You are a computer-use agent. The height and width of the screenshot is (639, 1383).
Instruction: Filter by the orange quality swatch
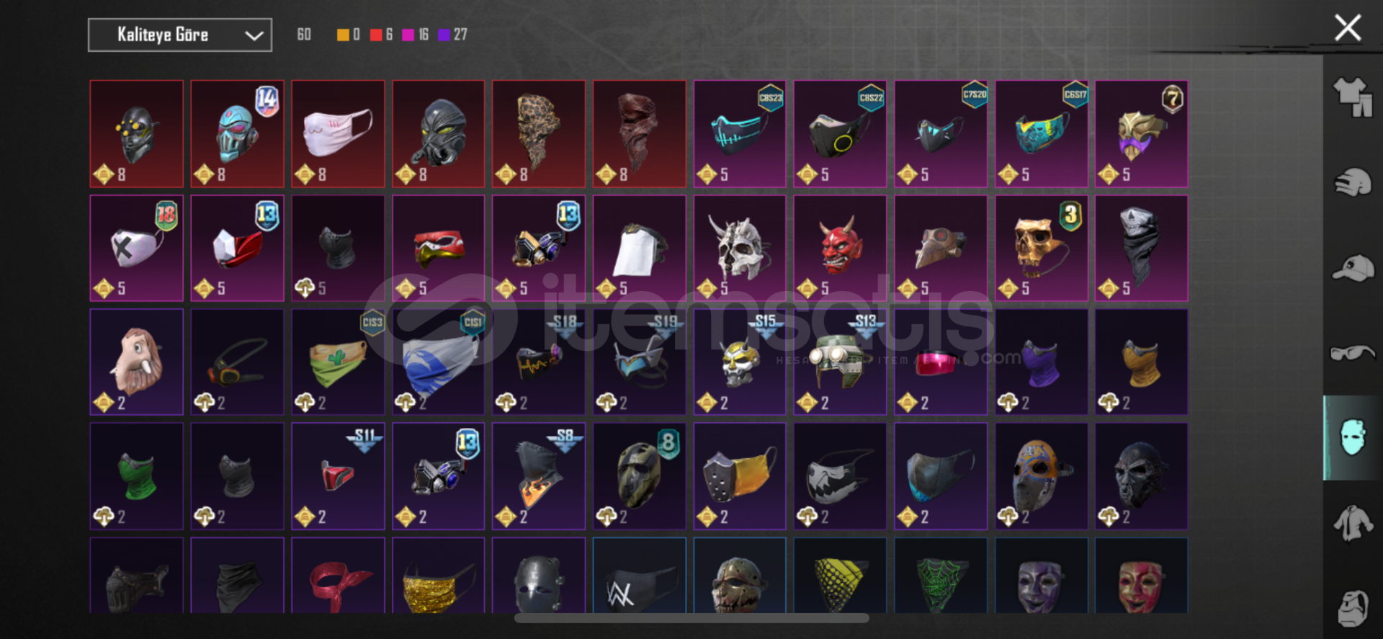(343, 35)
